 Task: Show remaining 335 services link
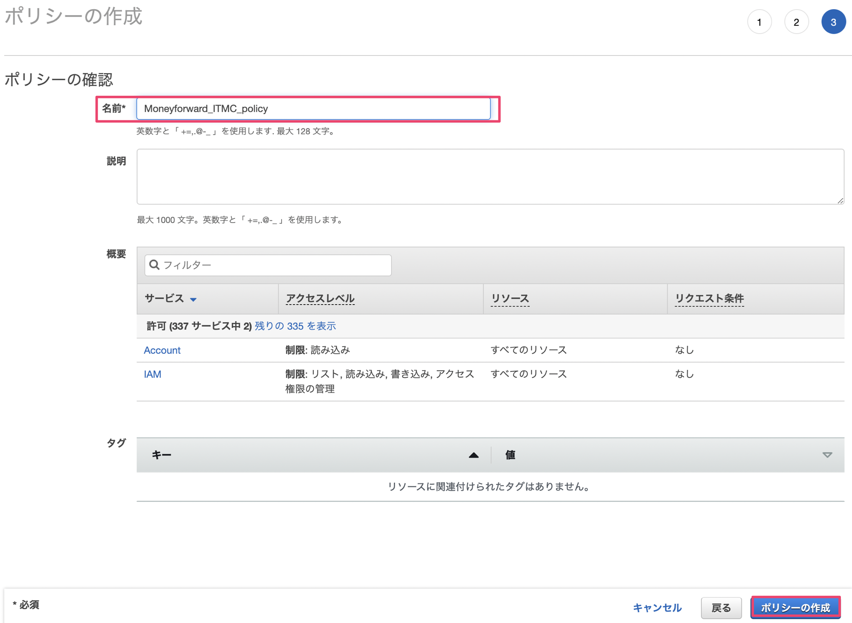pyautogui.click(x=295, y=326)
